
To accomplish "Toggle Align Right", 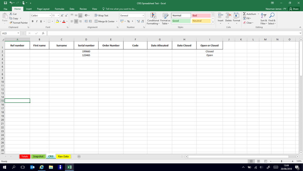I will click(x=80, y=21).
